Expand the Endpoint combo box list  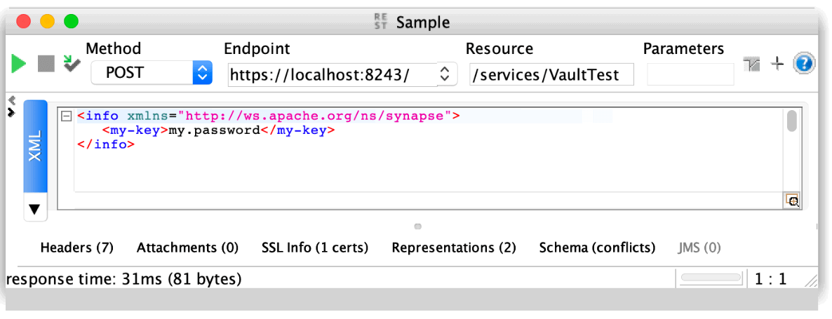pyautogui.click(x=444, y=74)
